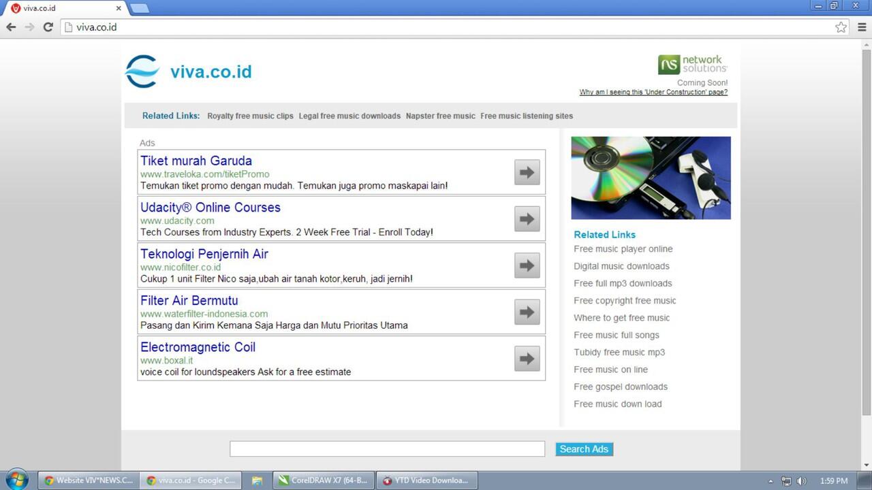
Task: Switch to viva.co.id Google Chrome taskbar item
Action: [190, 480]
